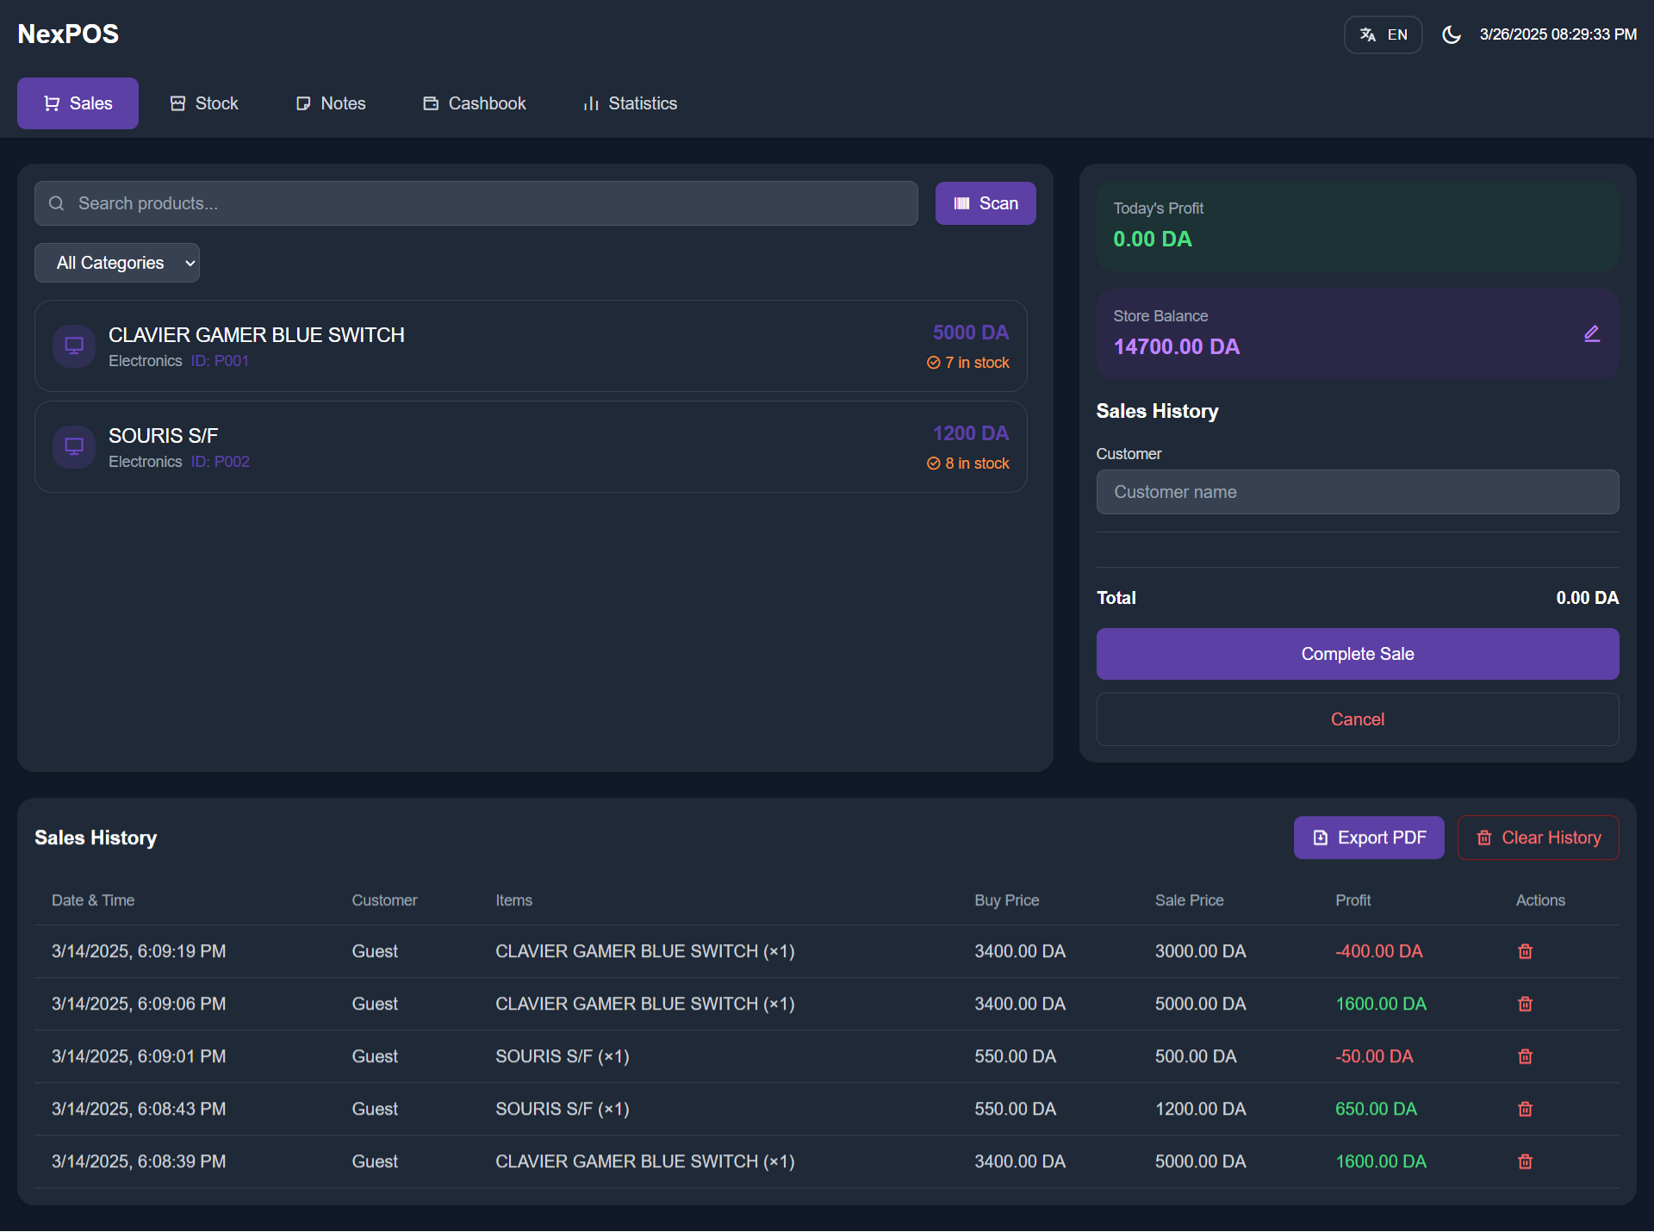Click the ID: P001 label
1654x1232 pixels.
pyautogui.click(x=220, y=361)
